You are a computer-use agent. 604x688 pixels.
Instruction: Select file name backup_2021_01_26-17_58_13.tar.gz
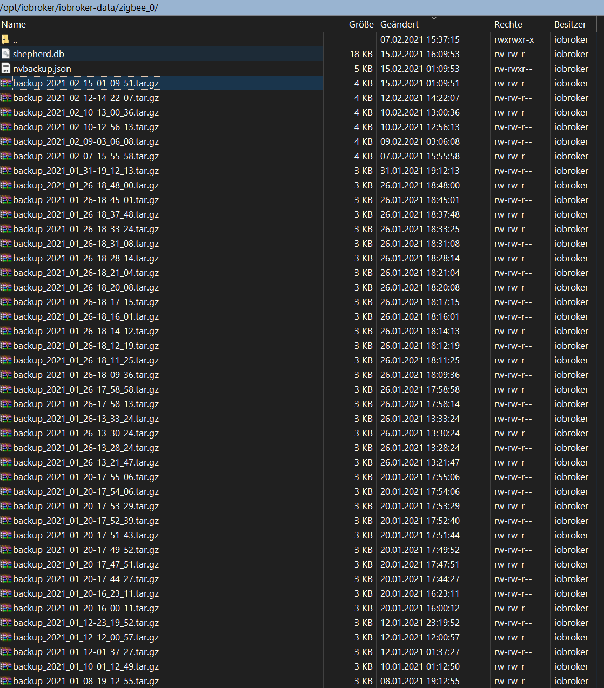(x=86, y=404)
